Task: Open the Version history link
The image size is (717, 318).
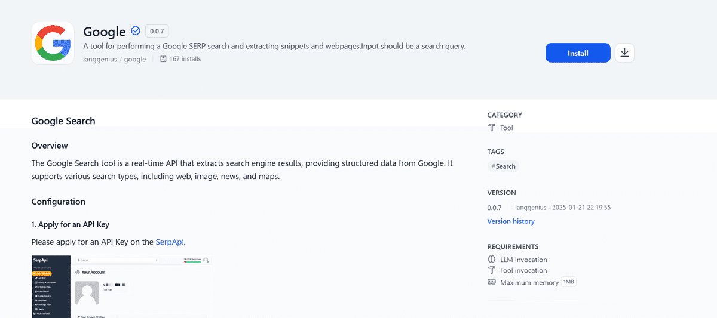Action: click(x=511, y=221)
